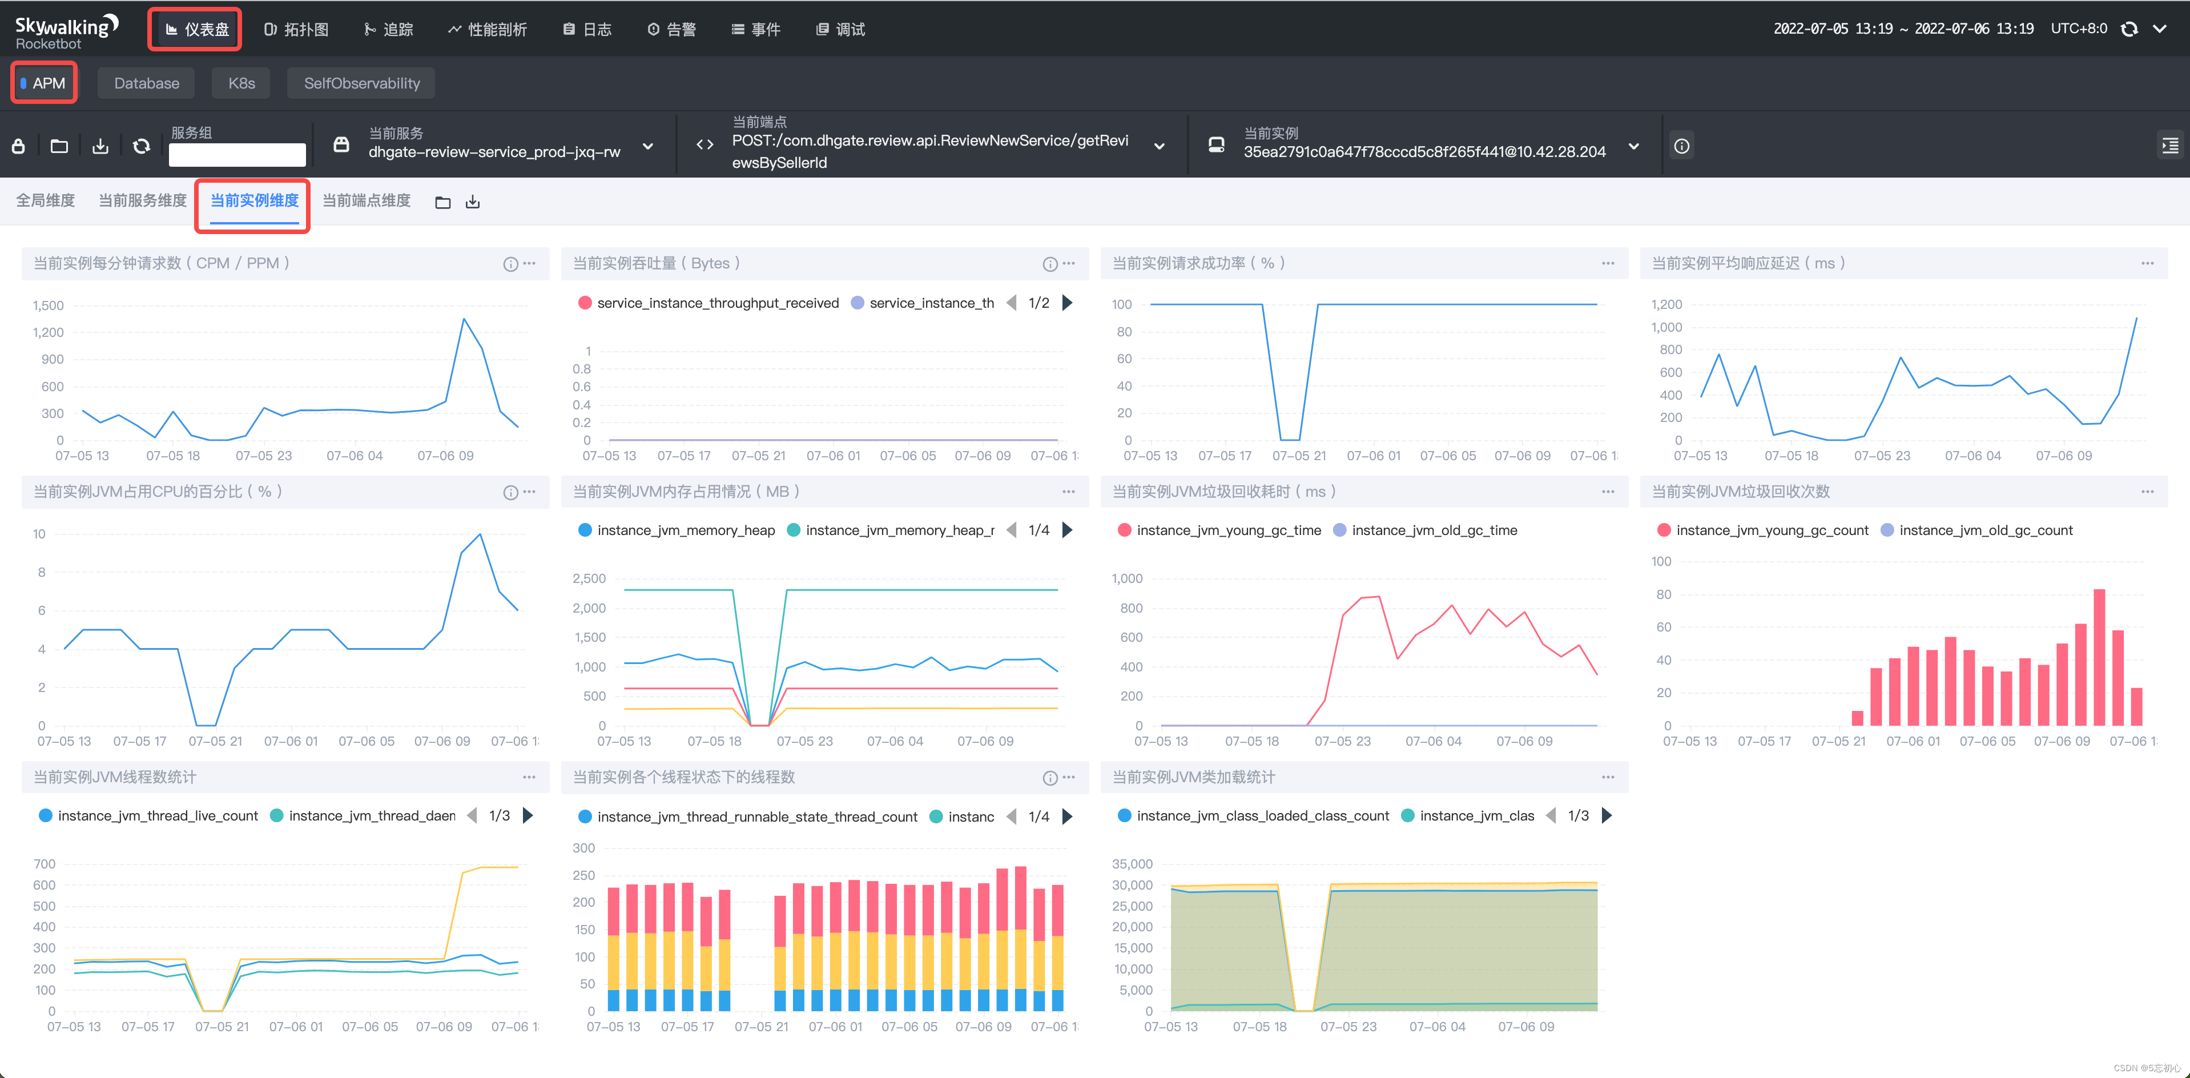Click the toolbar folder import icon

tap(59, 146)
